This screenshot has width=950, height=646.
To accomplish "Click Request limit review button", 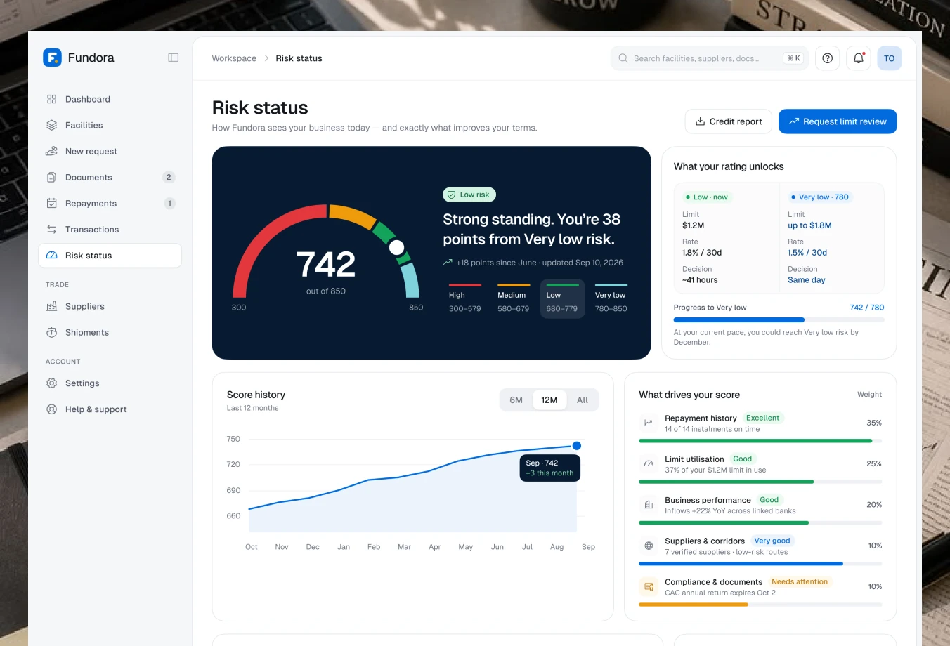I will click(838, 121).
